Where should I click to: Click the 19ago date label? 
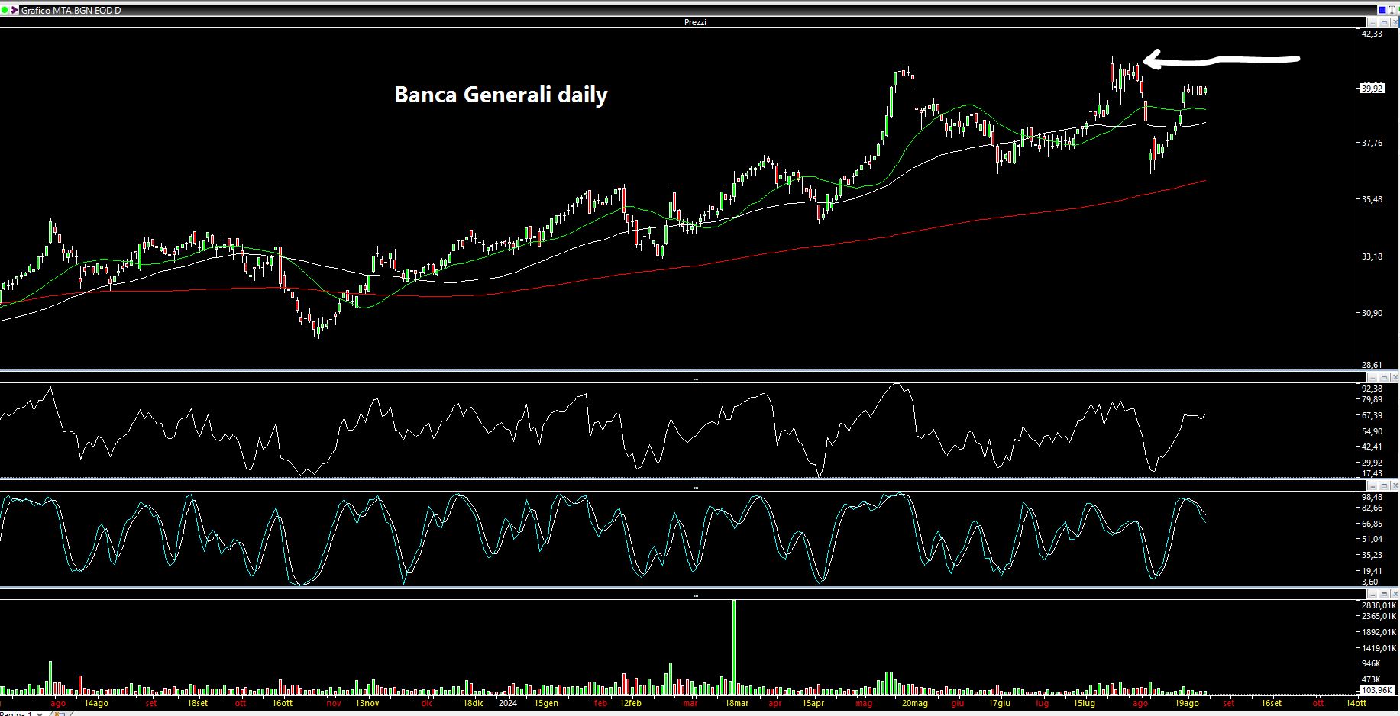pyautogui.click(x=1186, y=703)
